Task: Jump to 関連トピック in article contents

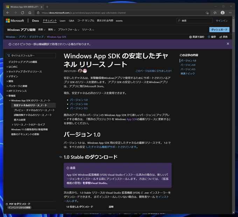Action: coord(188,74)
